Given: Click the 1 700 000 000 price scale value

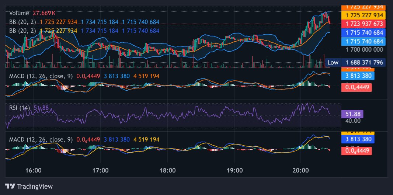Looking at the screenshot, I should pos(364,49).
